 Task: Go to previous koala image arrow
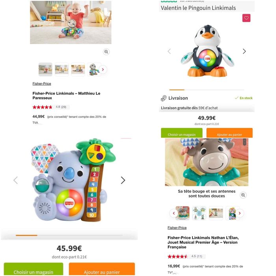[x=16, y=180]
